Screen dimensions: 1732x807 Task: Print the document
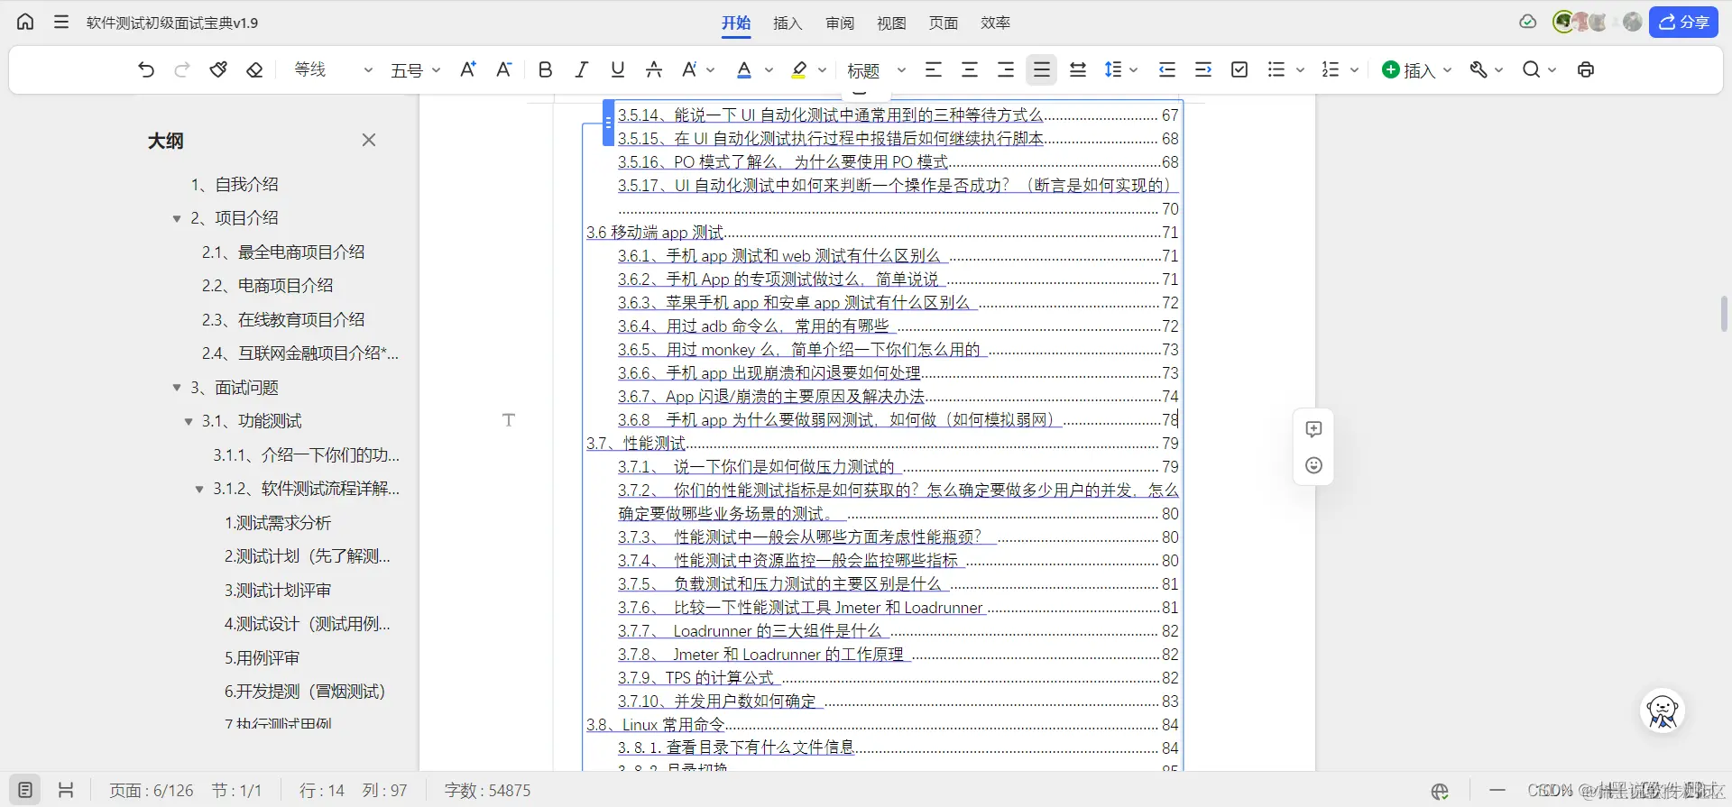pos(1586,69)
